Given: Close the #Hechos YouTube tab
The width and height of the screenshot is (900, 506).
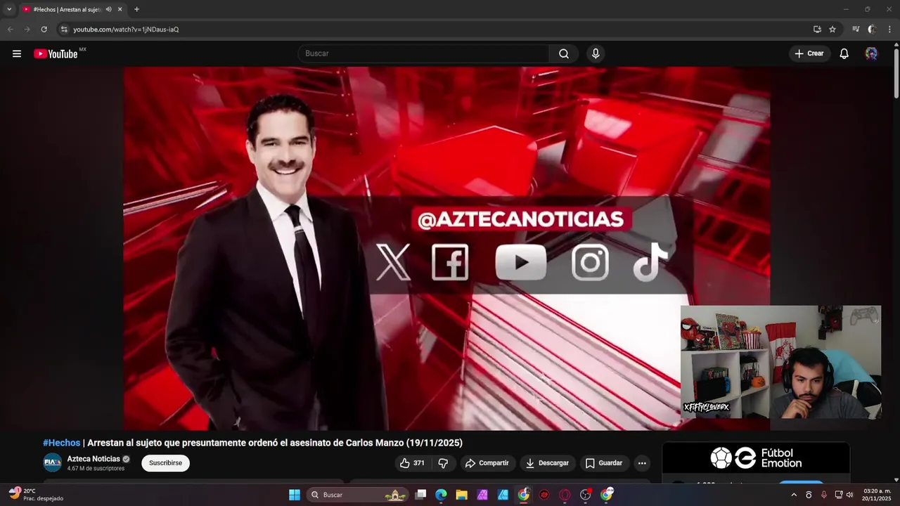Looking at the screenshot, I should click(120, 9).
